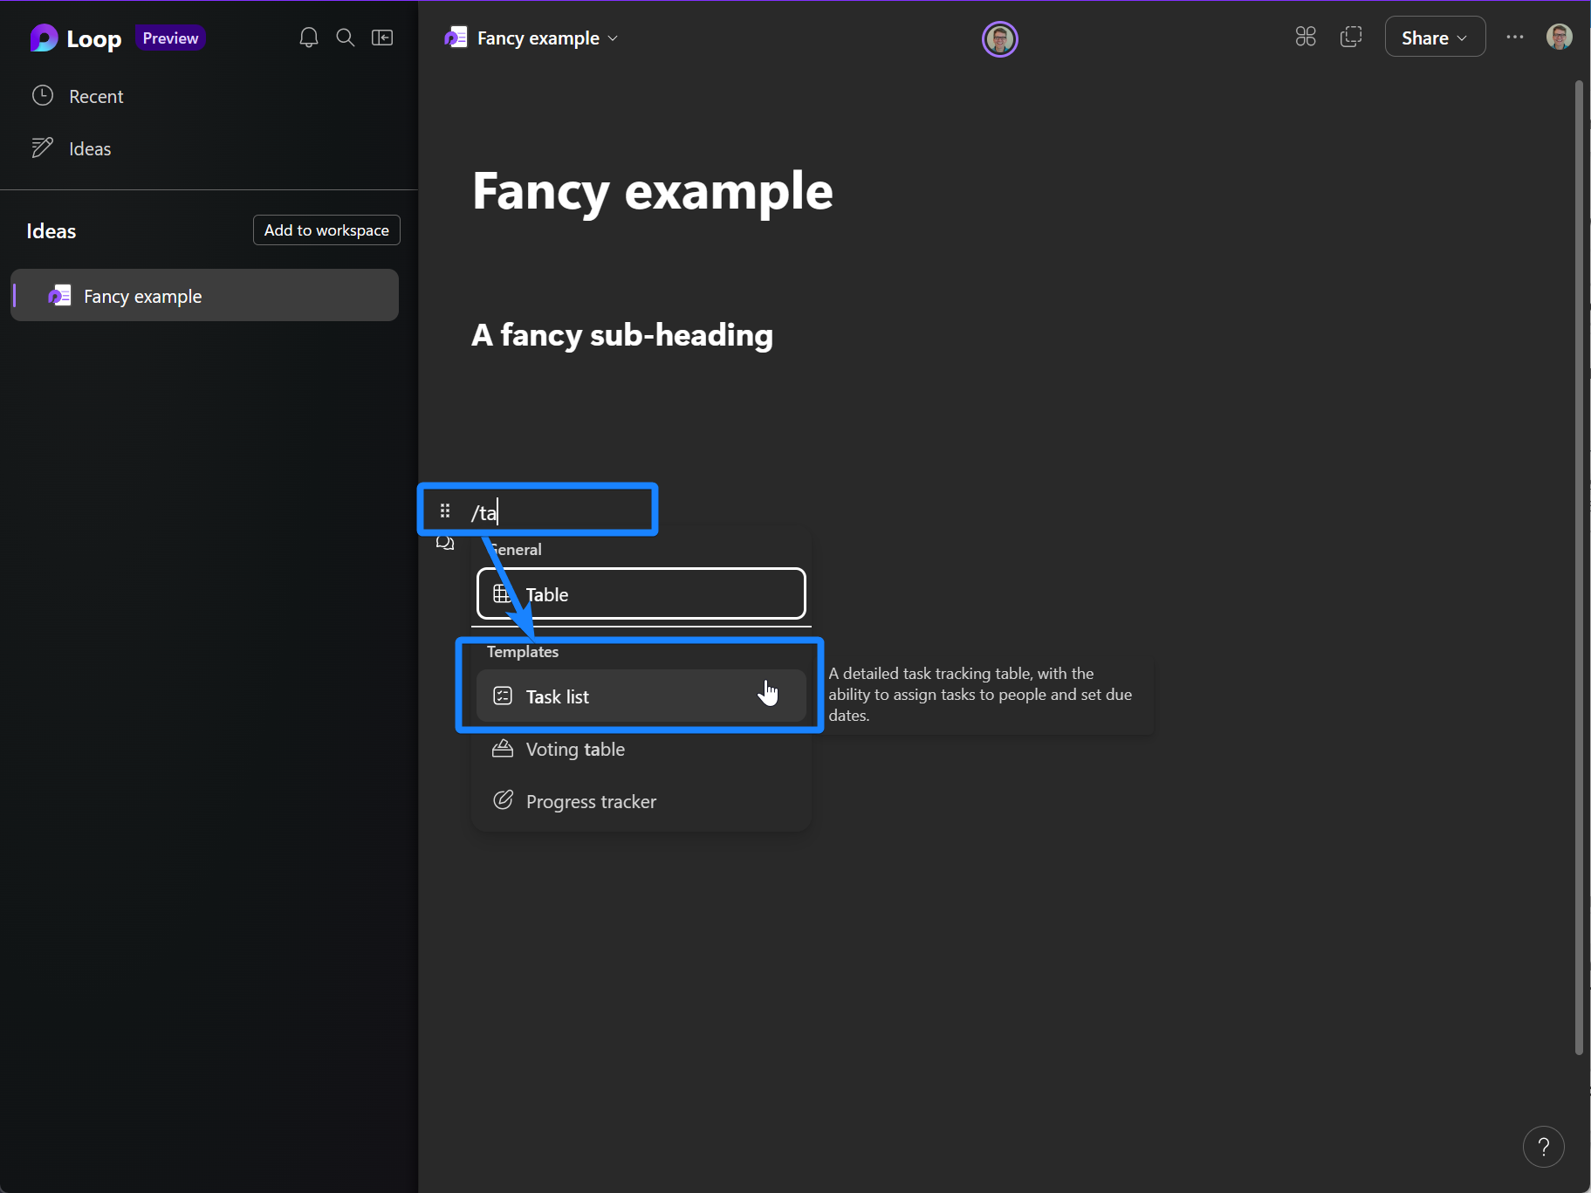Expand the Fancy example title dropdown
This screenshot has width=1591, height=1193.
(614, 38)
